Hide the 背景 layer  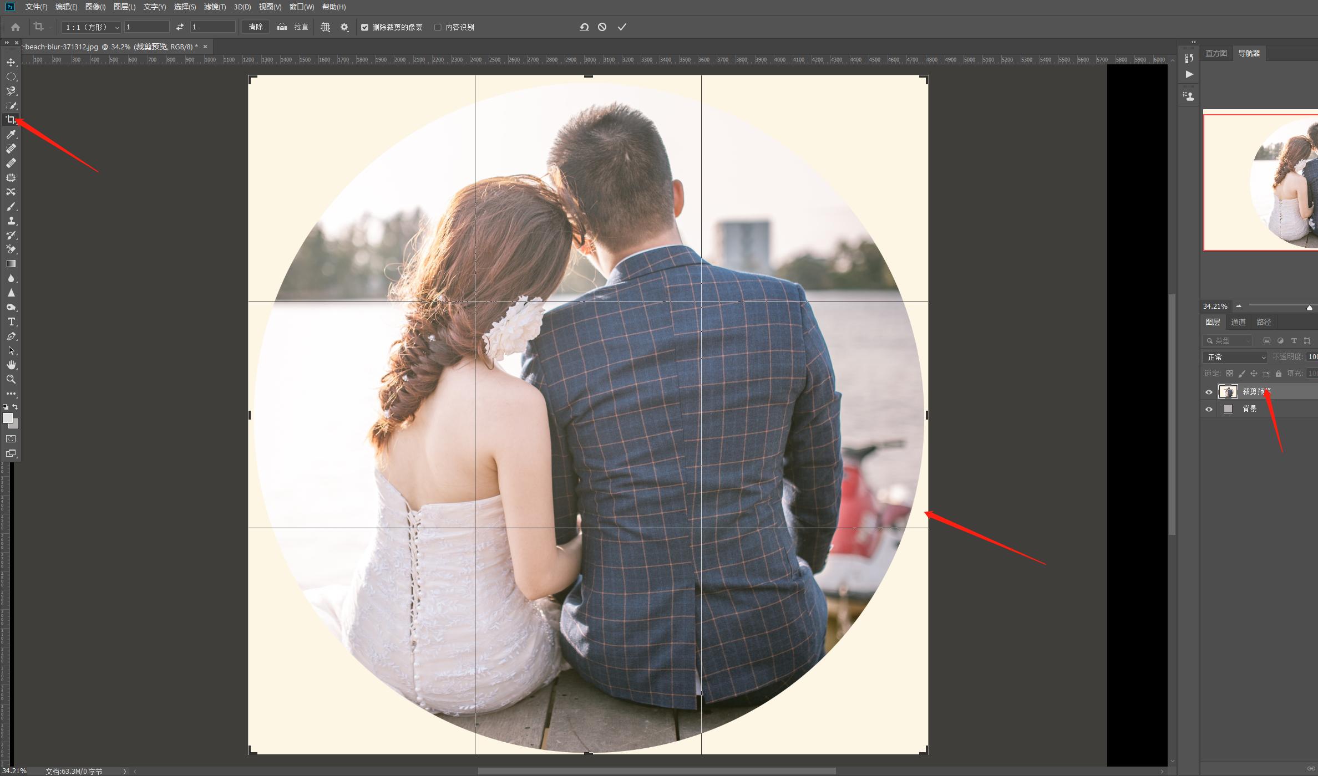(1209, 409)
